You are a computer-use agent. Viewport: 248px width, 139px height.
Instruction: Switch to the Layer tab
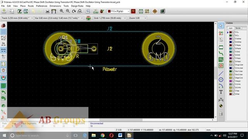[231, 28]
